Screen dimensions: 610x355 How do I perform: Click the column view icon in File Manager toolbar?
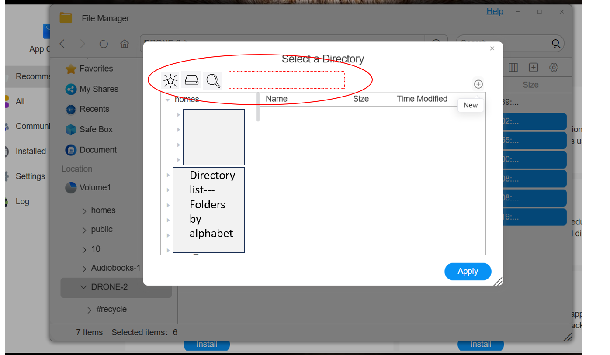(513, 67)
